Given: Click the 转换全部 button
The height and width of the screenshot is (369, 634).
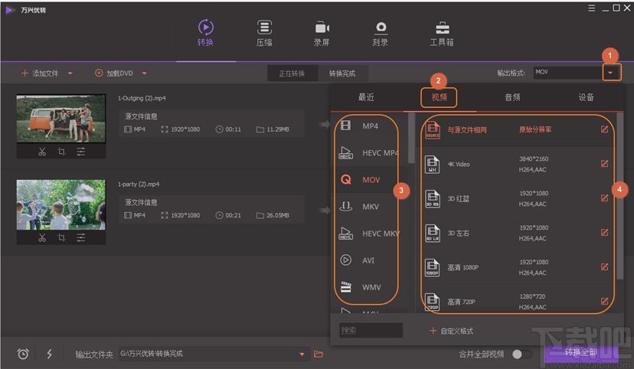Looking at the screenshot, I should click(x=581, y=352).
